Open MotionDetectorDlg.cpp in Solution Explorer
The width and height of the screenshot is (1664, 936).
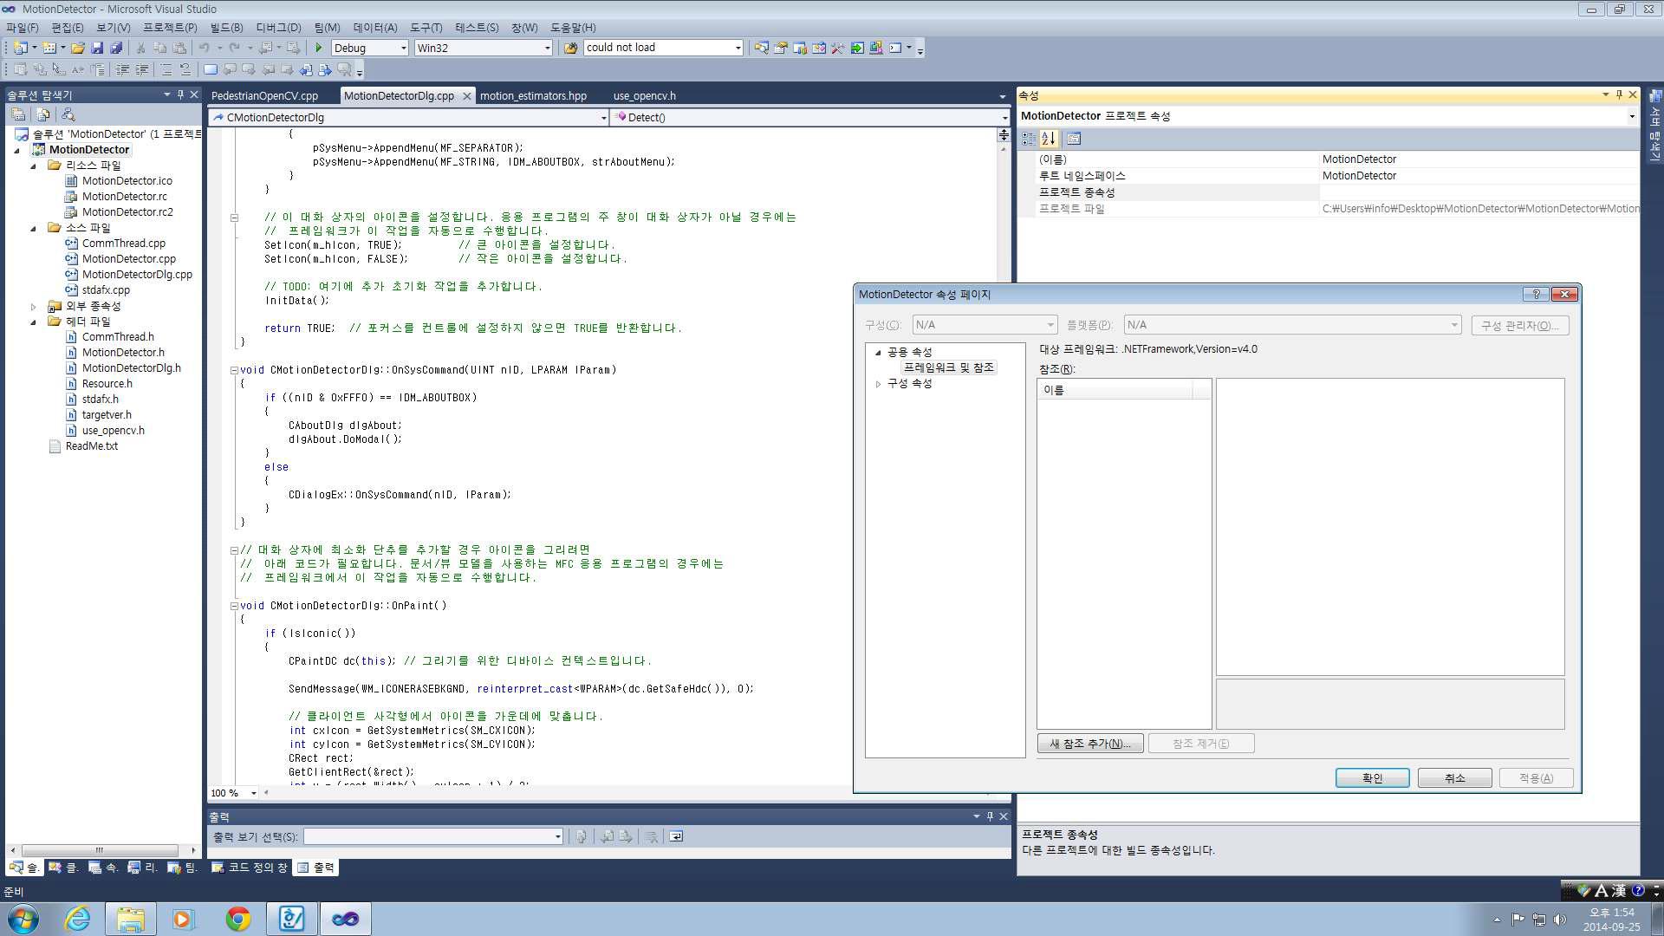point(137,275)
